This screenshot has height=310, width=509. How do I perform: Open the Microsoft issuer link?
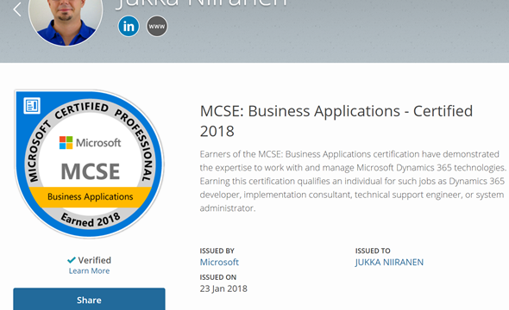point(219,262)
